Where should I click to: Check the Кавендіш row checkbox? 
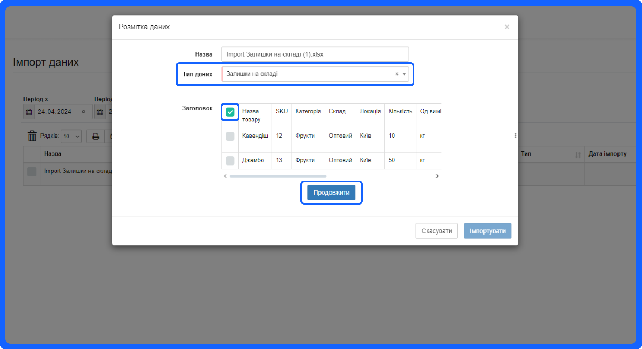coord(230,136)
